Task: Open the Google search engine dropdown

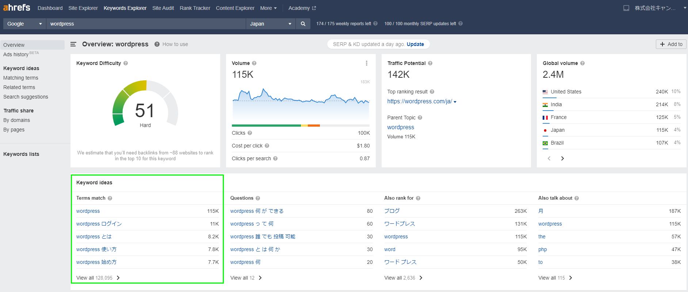Action: [24, 24]
